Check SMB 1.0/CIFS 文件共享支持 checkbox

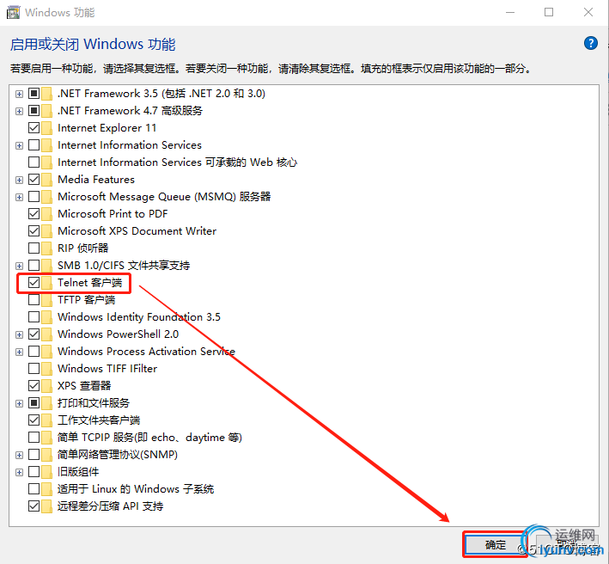(33, 265)
